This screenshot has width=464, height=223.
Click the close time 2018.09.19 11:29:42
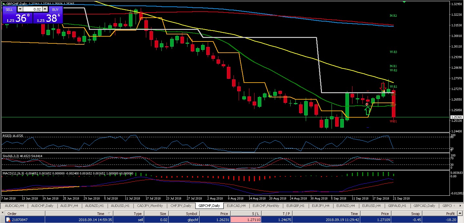click(342, 220)
